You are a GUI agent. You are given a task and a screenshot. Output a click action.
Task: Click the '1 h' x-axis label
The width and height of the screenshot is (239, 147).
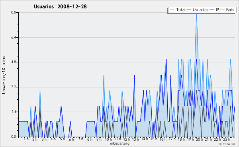click(26, 139)
